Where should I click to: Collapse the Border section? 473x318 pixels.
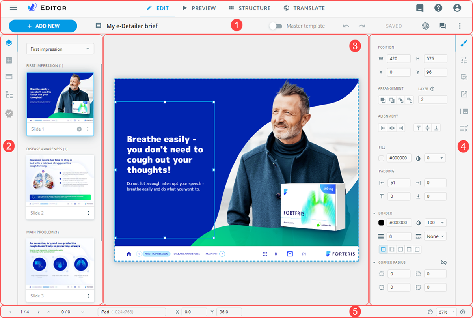(x=374, y=213)
